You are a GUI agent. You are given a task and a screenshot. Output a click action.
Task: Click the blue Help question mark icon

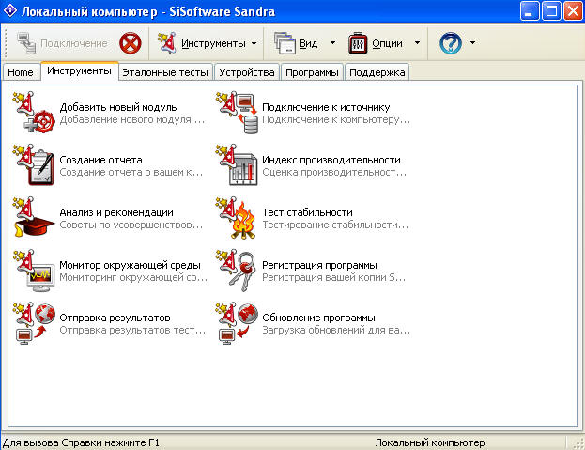pyautogui.click(x=451, y=43)
